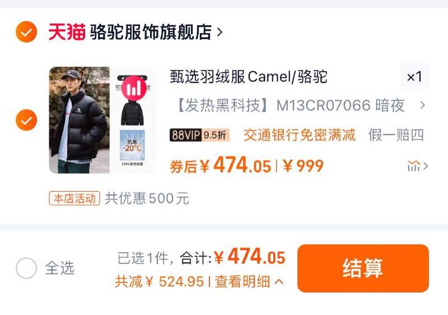Uncheck the 骆驼服饰旗舰店 store checkbox
Viewport: 448px width, 315px height.
click(x=26, y=32)
